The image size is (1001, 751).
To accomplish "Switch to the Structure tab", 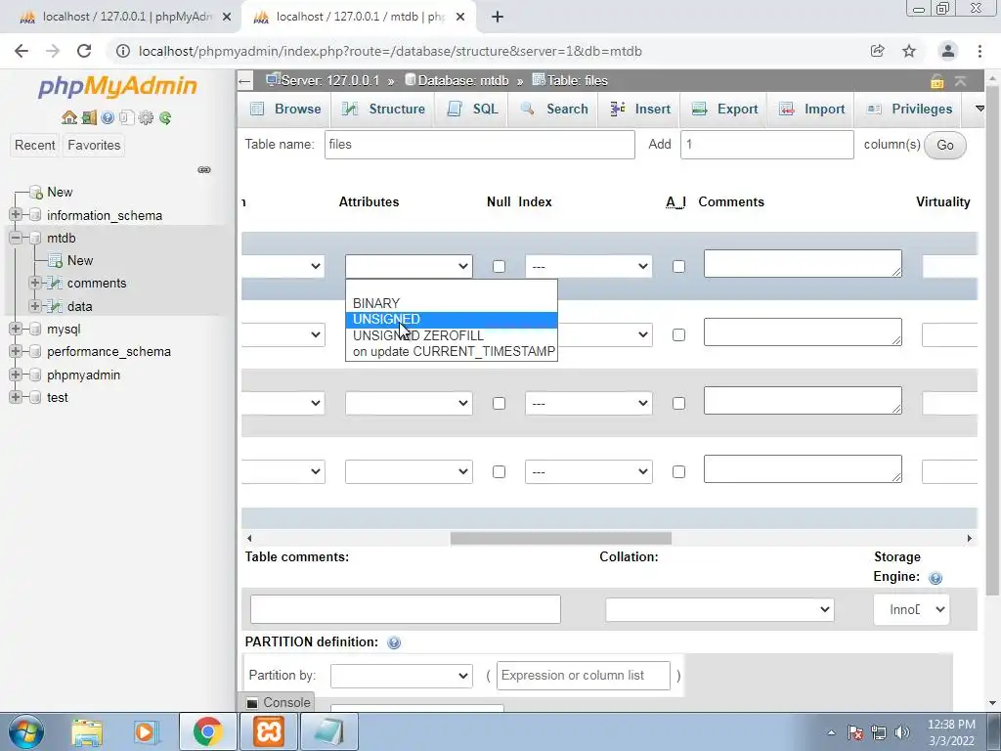I will (x=383, y=110).
